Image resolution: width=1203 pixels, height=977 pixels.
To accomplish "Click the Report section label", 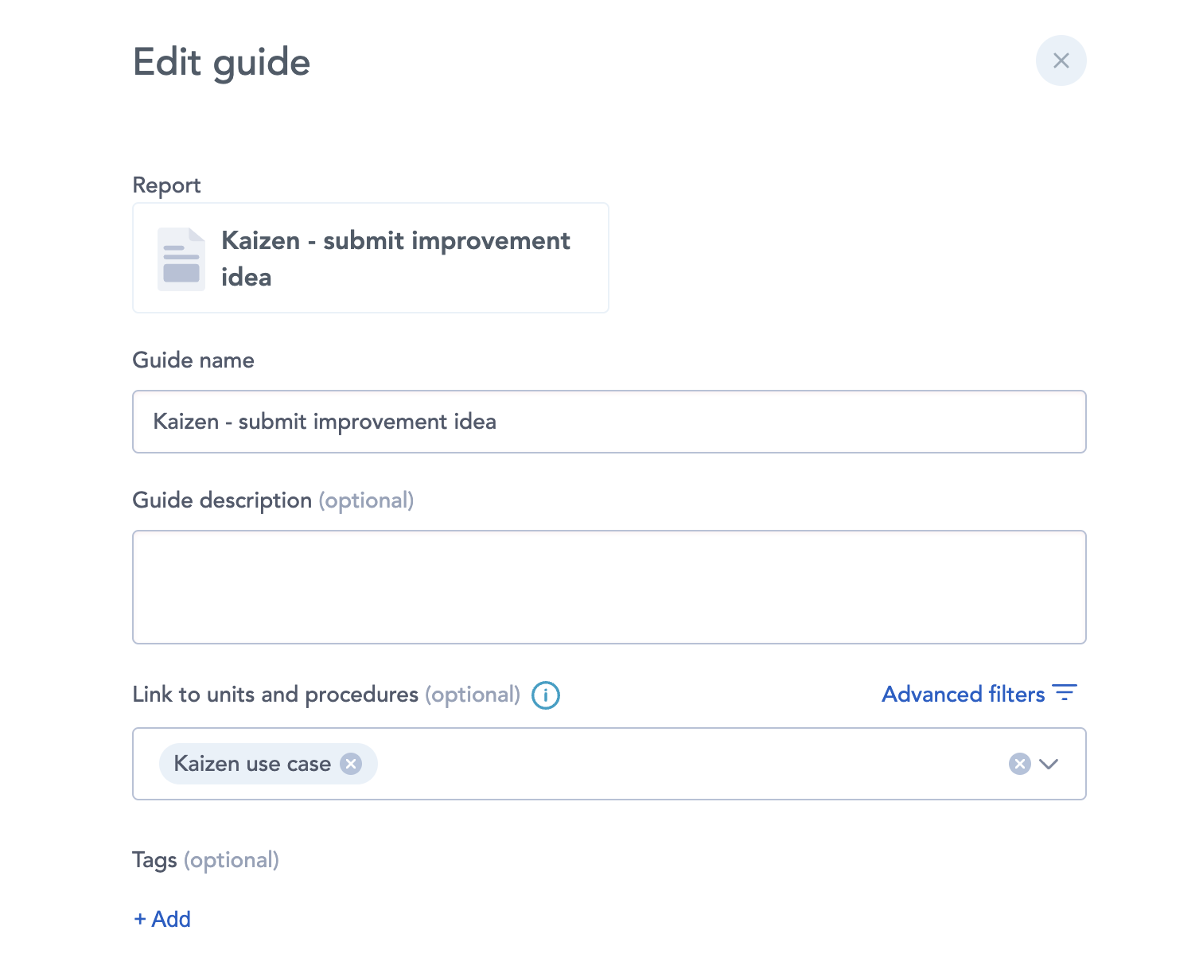I will [166, 185].
